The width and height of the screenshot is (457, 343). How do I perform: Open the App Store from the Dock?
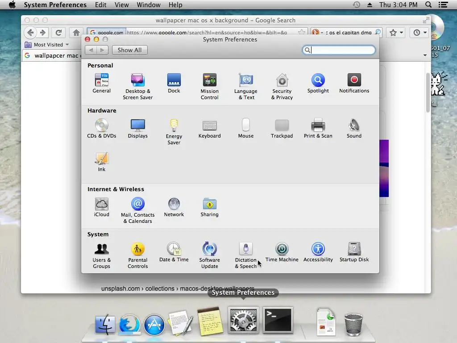[x=154, y=325]
